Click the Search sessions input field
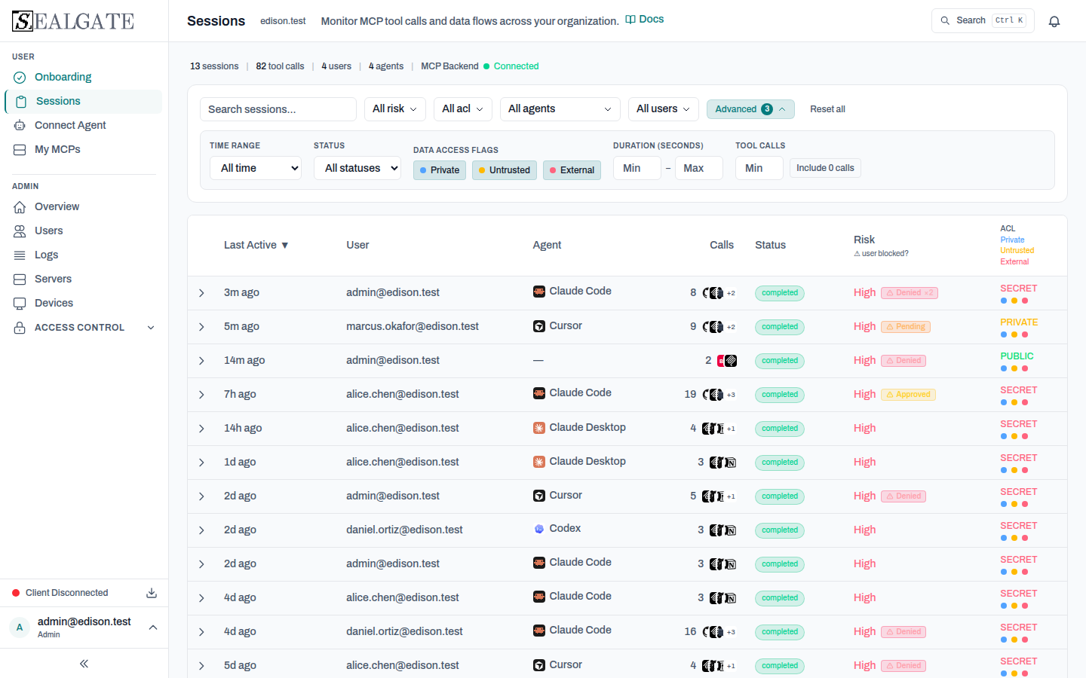The image size is (1086, 678). point(278,109)
